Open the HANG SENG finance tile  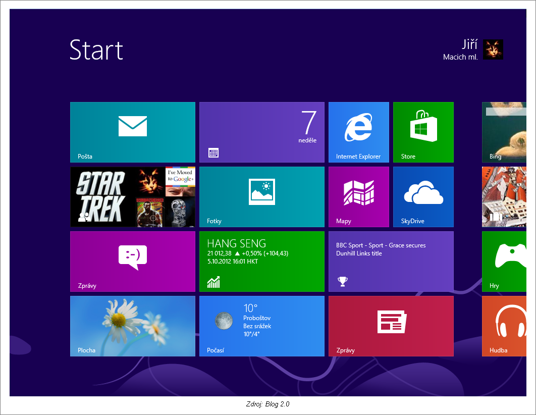pos(261,261)
